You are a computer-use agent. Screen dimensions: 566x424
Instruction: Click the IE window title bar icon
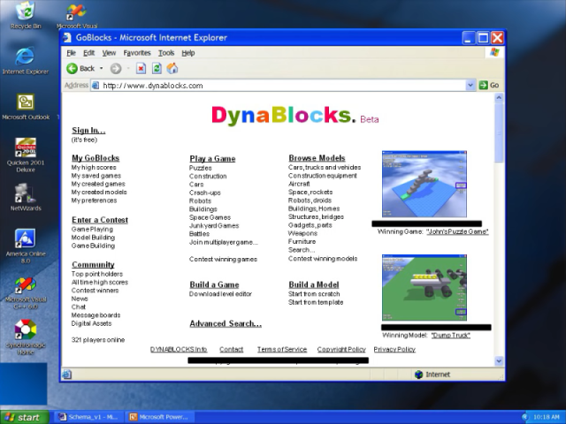click(67, 37)
